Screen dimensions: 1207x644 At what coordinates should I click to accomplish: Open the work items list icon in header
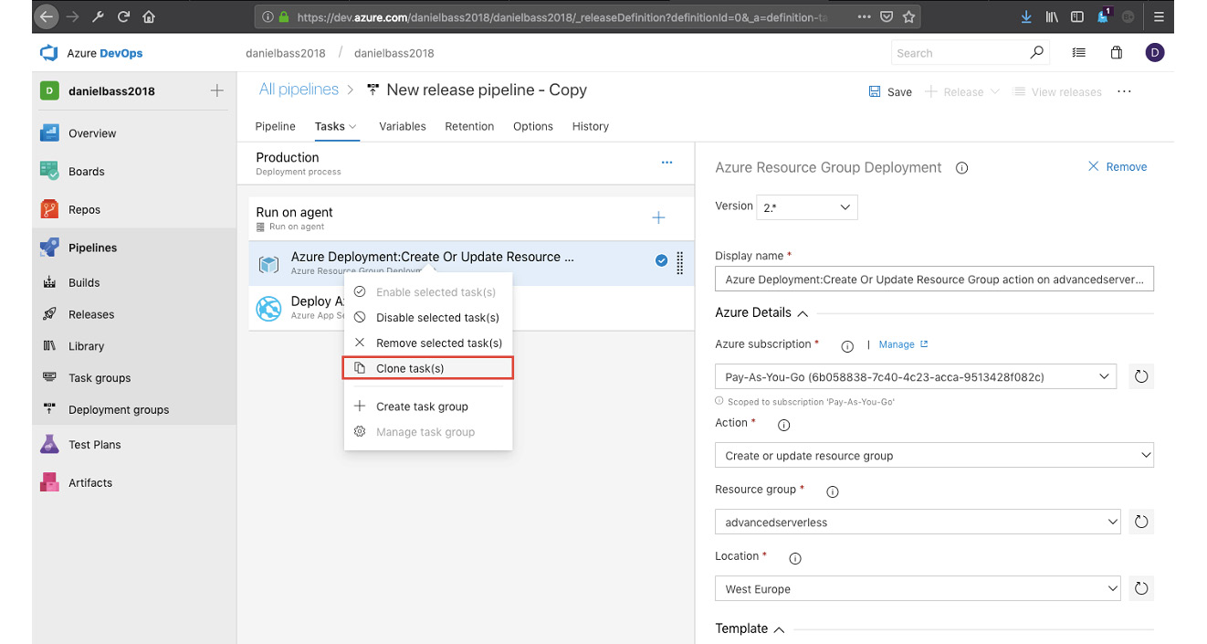[1079, 53]
